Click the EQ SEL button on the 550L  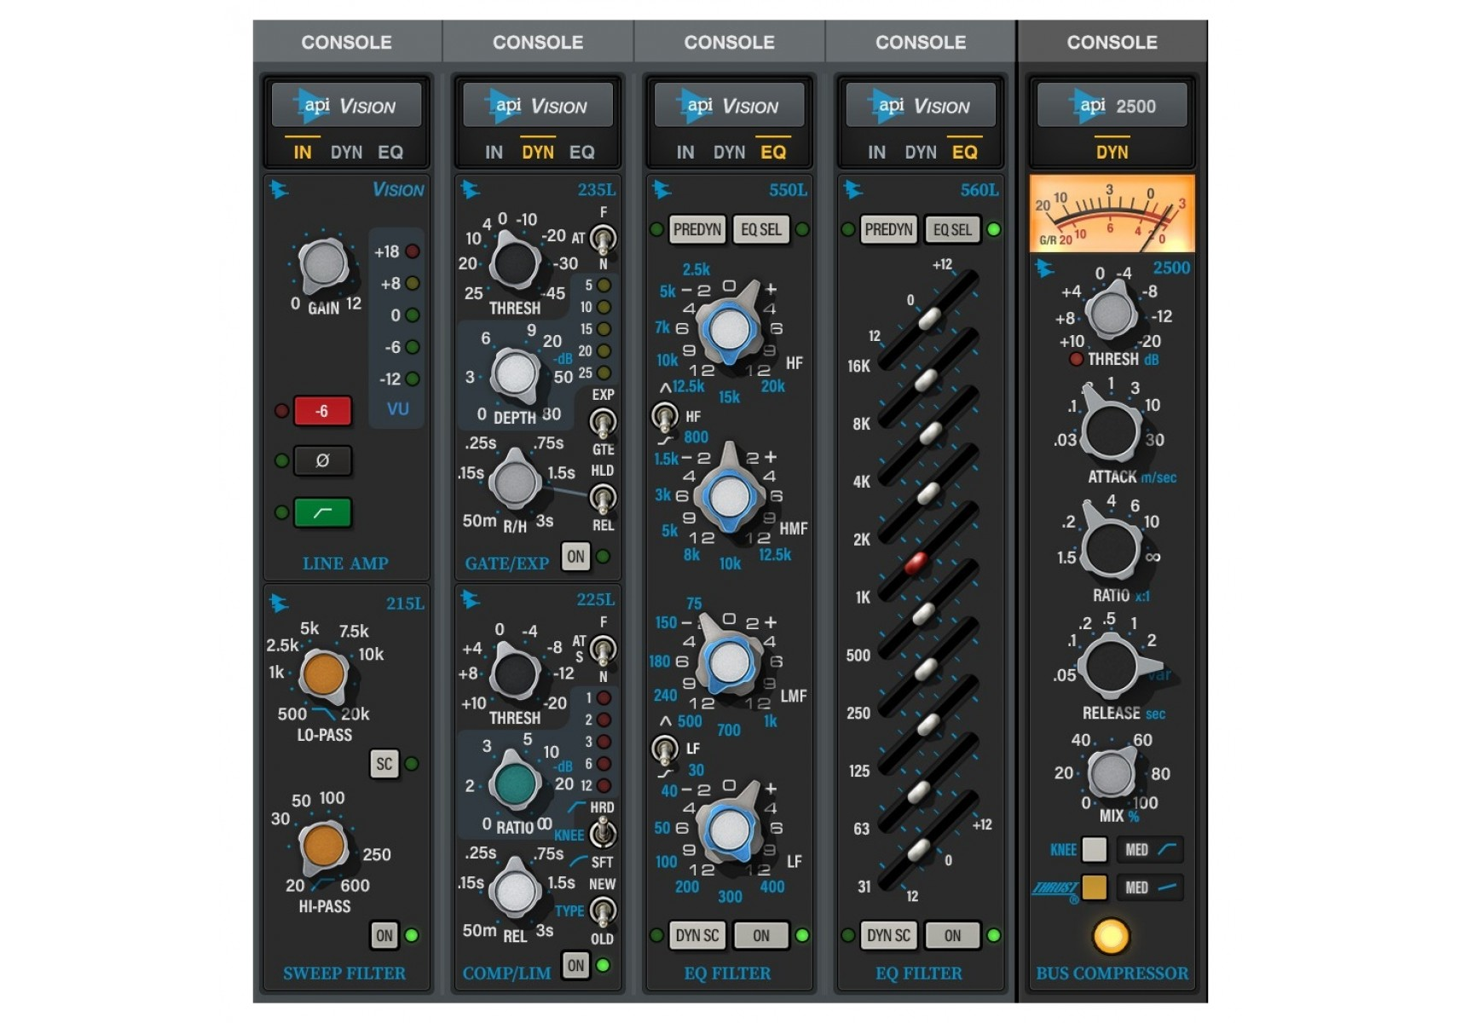(760, 229)
